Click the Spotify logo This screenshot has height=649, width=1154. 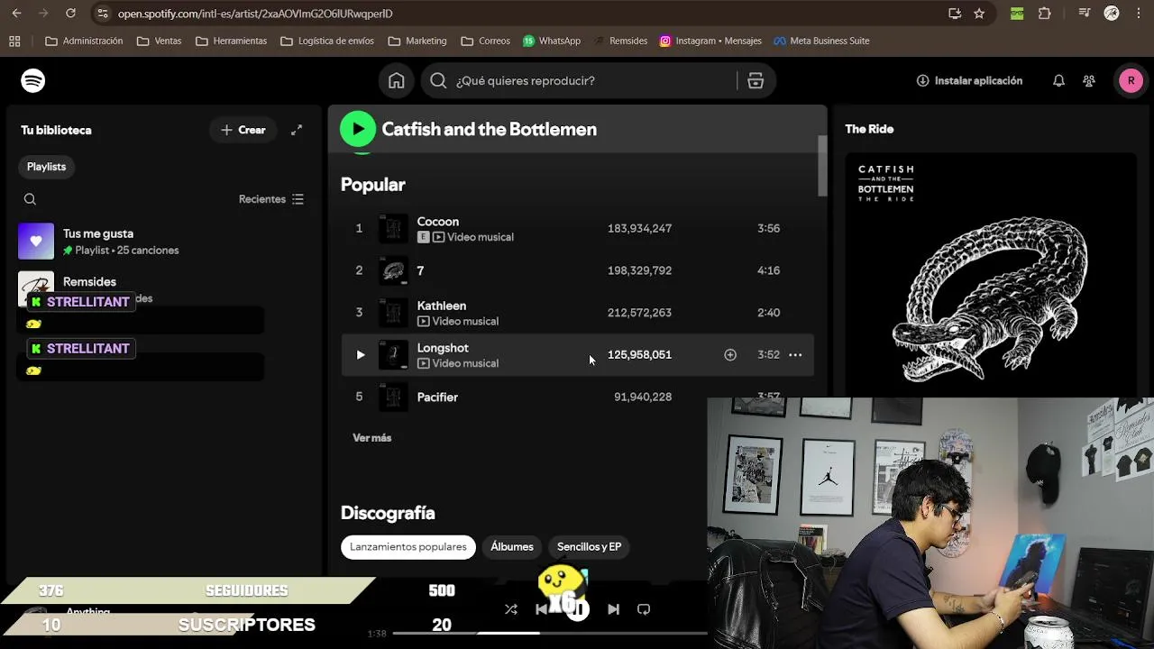coord(33,80)
